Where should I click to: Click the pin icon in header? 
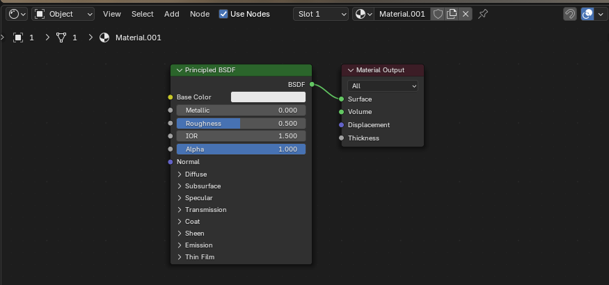(484, 14)
